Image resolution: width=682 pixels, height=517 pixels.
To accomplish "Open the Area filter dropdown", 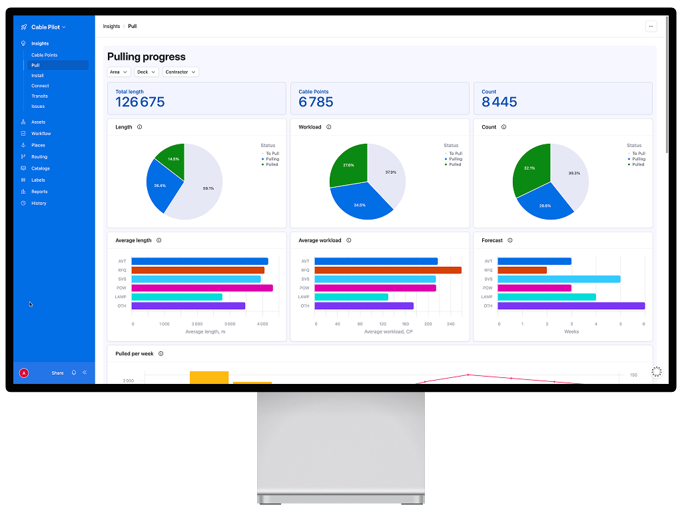I will pyautogui.click(x=119, y=71).
